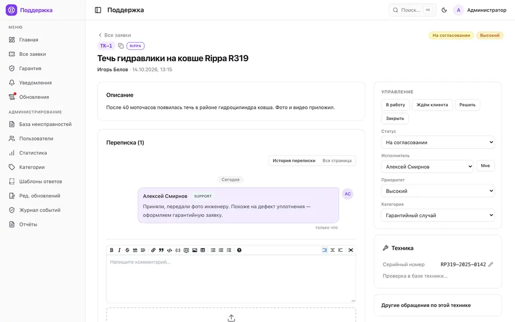
Task: Click В работу button
Action: (395, 105)
